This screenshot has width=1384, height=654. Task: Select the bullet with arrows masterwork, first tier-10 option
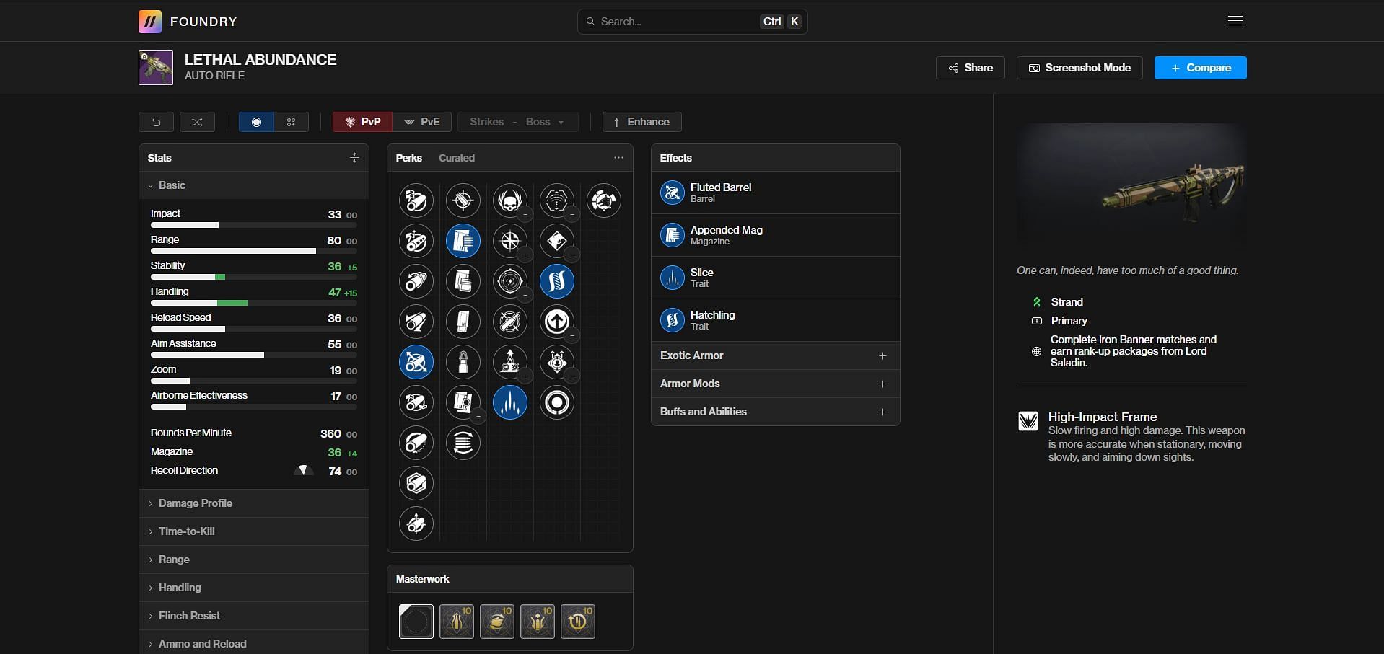click(456, 622)
